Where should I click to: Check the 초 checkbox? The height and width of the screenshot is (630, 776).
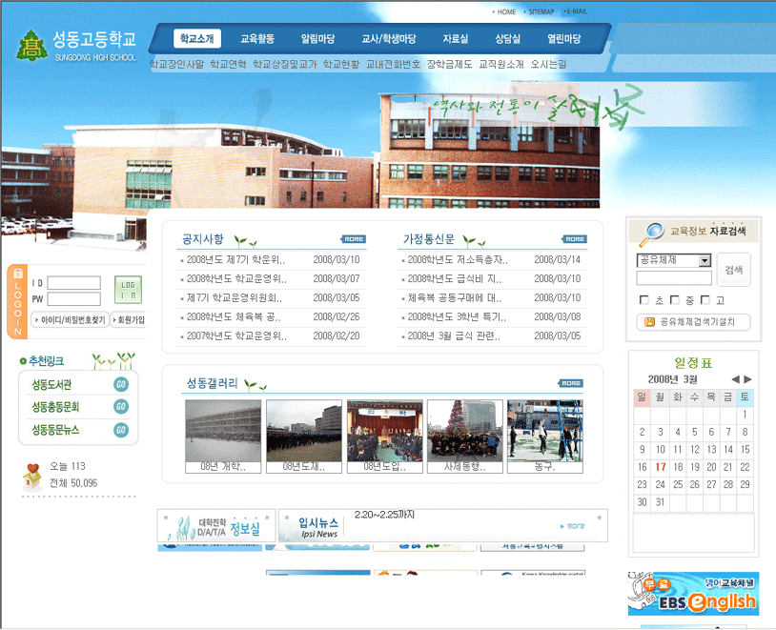pyautogui.click(x=643, y=300)
